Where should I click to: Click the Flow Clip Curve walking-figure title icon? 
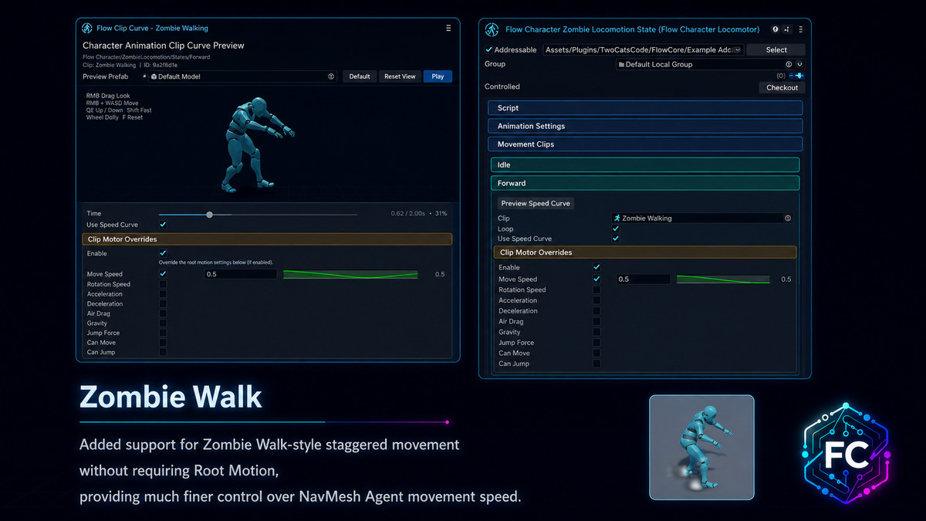click(86, 28)
